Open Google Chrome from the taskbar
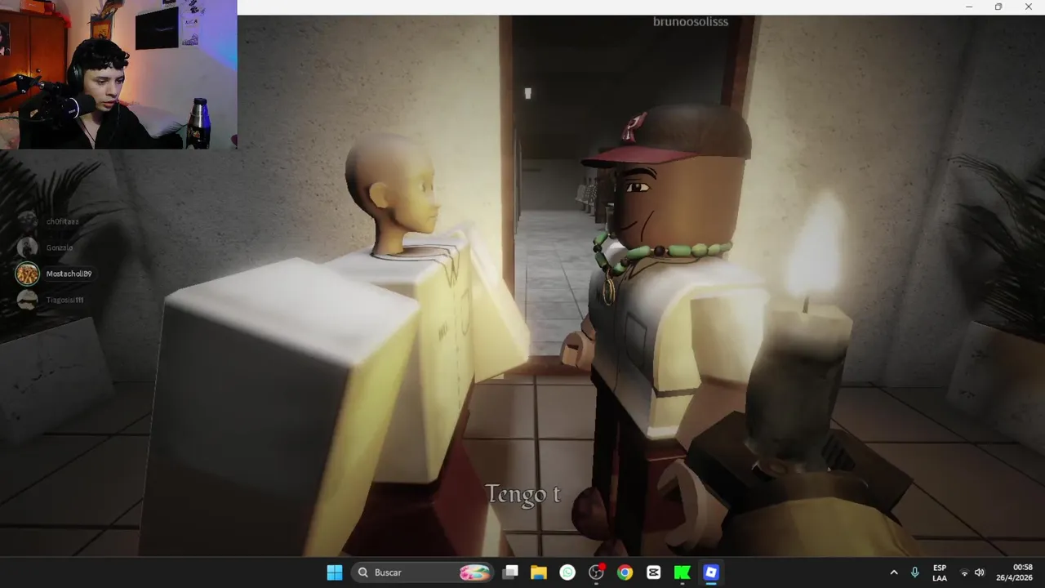The image size is (1045, 588). tap(625, 572)
